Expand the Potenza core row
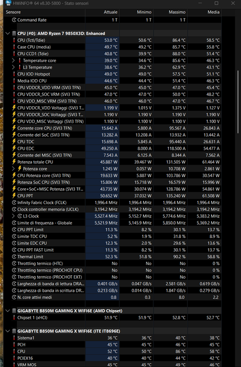The width and height of the screenshot is (241, 367). click(x=13, y=169)
